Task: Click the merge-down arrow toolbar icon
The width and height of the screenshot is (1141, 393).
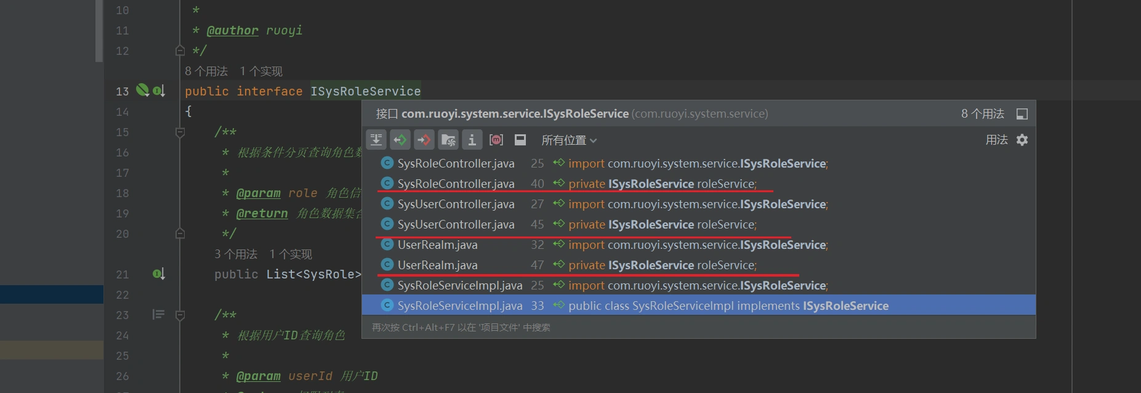Action: point(376,140)
